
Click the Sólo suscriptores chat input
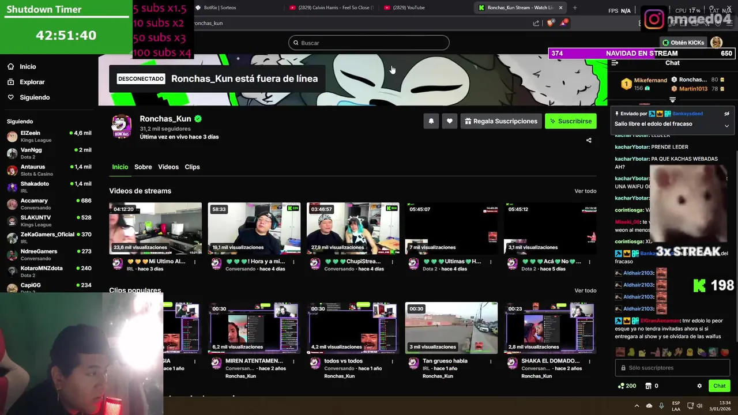point(672,368)
